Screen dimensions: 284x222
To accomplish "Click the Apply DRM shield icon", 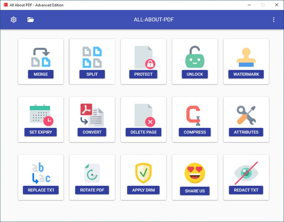I will [x=144, y=173].
